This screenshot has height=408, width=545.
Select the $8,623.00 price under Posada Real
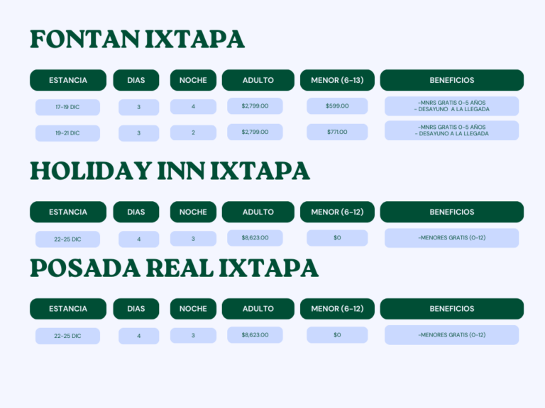click(255, 335)
